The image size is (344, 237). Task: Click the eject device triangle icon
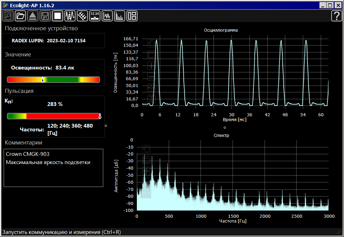point(33,16)
